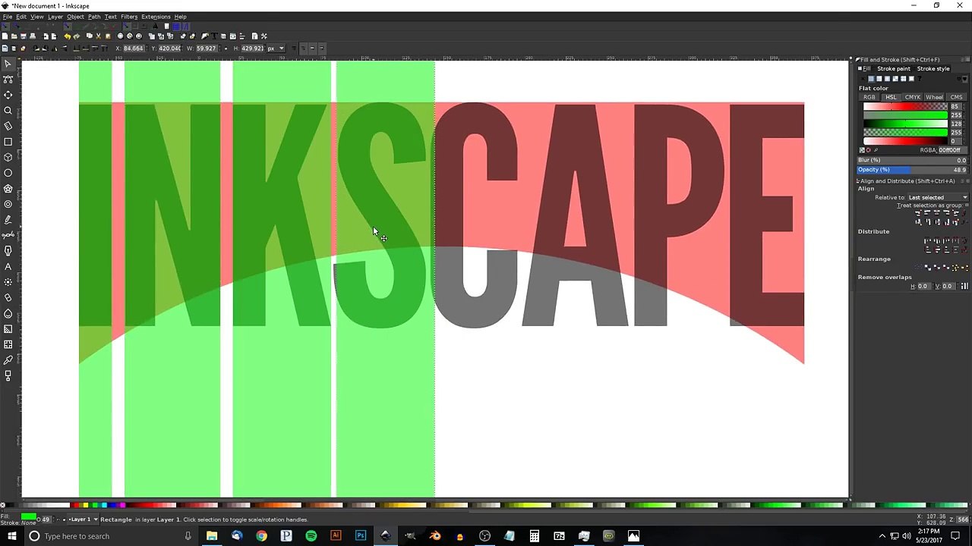Open the Extensions menu

[x=156, y=17]
